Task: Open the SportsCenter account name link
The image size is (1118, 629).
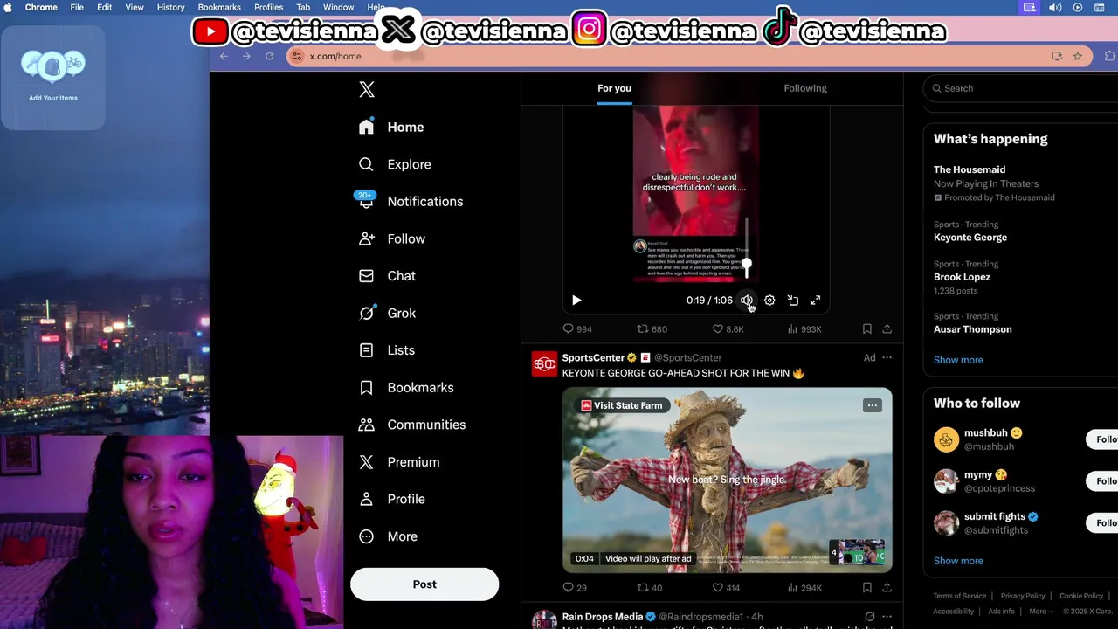Action: tap(593, 357)
